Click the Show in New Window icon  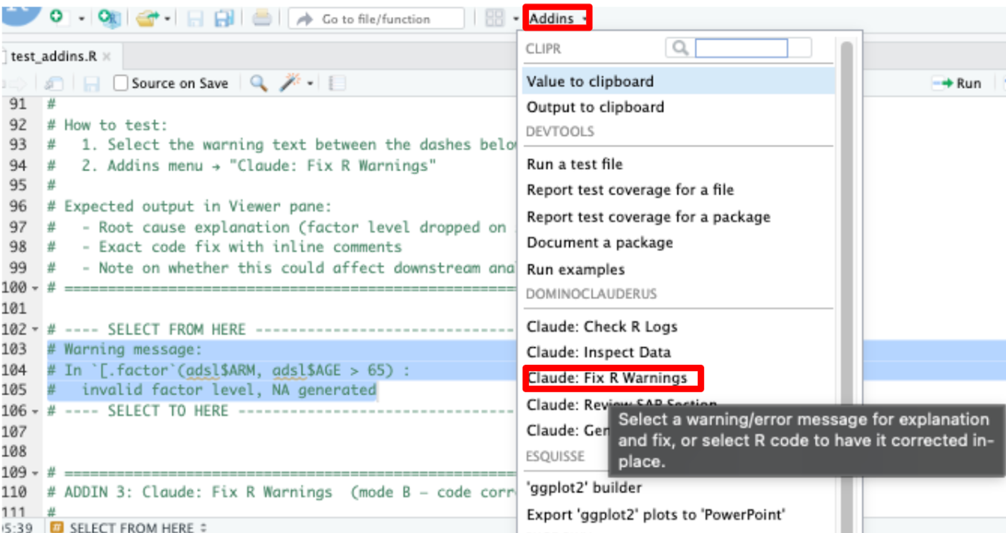[x=54, y=83]
